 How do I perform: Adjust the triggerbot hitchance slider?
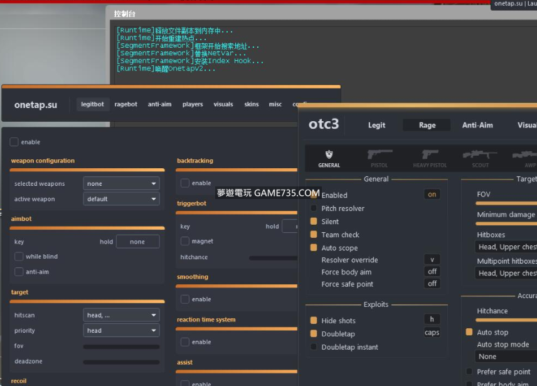274,258
